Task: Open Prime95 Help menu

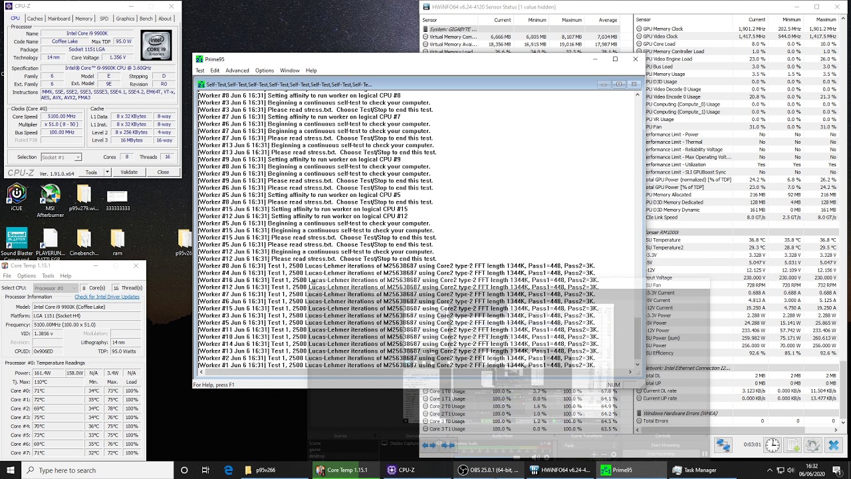Action: tap(311, 71)
